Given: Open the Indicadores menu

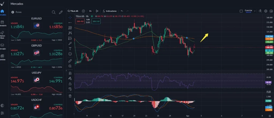Looking at the screenshot, I should coord(109,11).
